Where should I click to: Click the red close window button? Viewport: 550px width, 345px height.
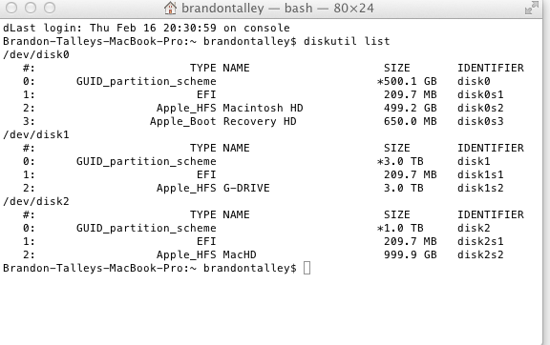coord(11,8)
